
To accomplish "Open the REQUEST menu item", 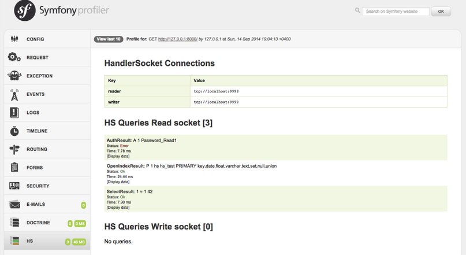I will click(47, 57).
